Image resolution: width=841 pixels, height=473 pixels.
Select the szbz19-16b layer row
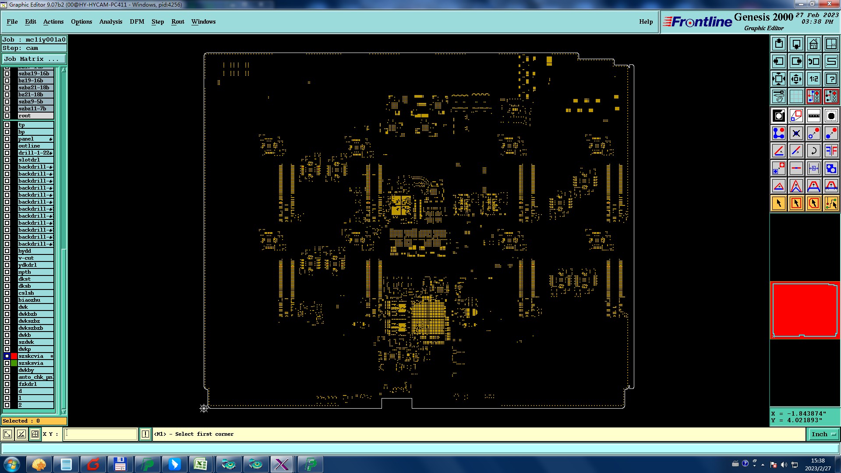coord(35,74)
